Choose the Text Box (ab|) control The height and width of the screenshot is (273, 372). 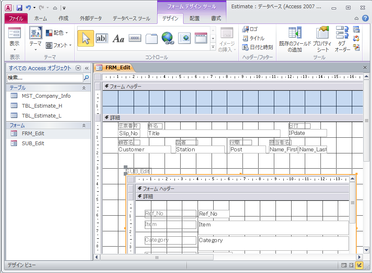pos(102,38)
